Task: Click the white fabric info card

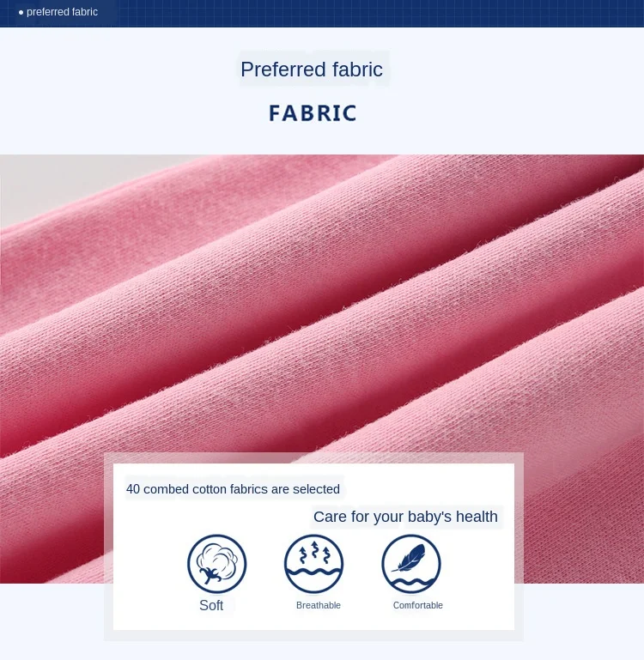Action: tap(313, 547)
